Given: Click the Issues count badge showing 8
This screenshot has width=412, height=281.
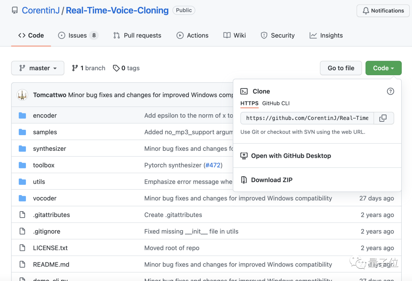Looking at the screenshot, I should click(x=94, y=35).
